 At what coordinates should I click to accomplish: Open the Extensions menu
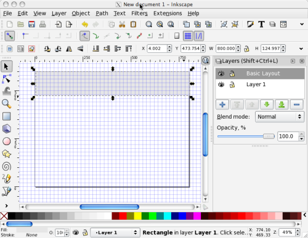168,14
